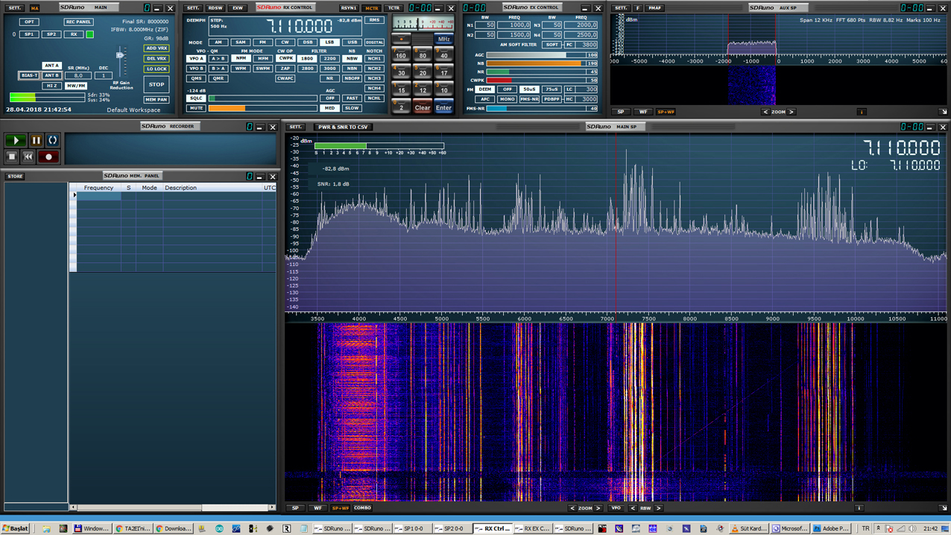
Task: Click the CWPK red slider bar
Action: click(x=542, y=80)
